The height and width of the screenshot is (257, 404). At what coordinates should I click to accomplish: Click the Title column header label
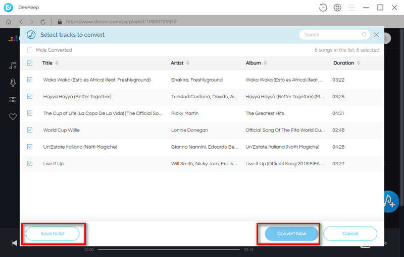click(x=47, y=63)
